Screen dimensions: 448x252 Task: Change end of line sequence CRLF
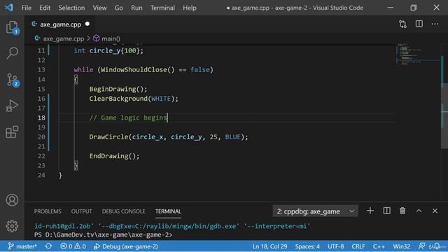pyautogui.click(x=358, y=246)
